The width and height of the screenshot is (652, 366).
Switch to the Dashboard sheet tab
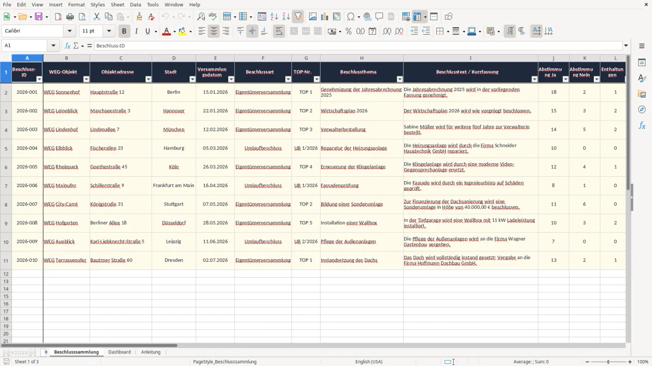point(120,352)
